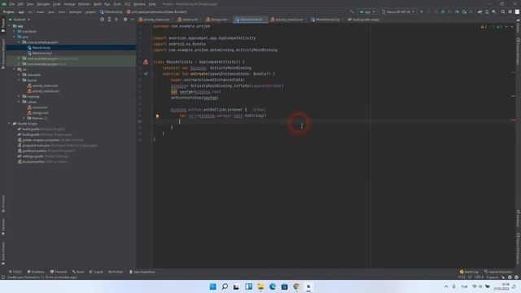The width and height of the screenshot is (521, 293).
Task: Open App Inspection tool window
Action: [x=142, y=272]
